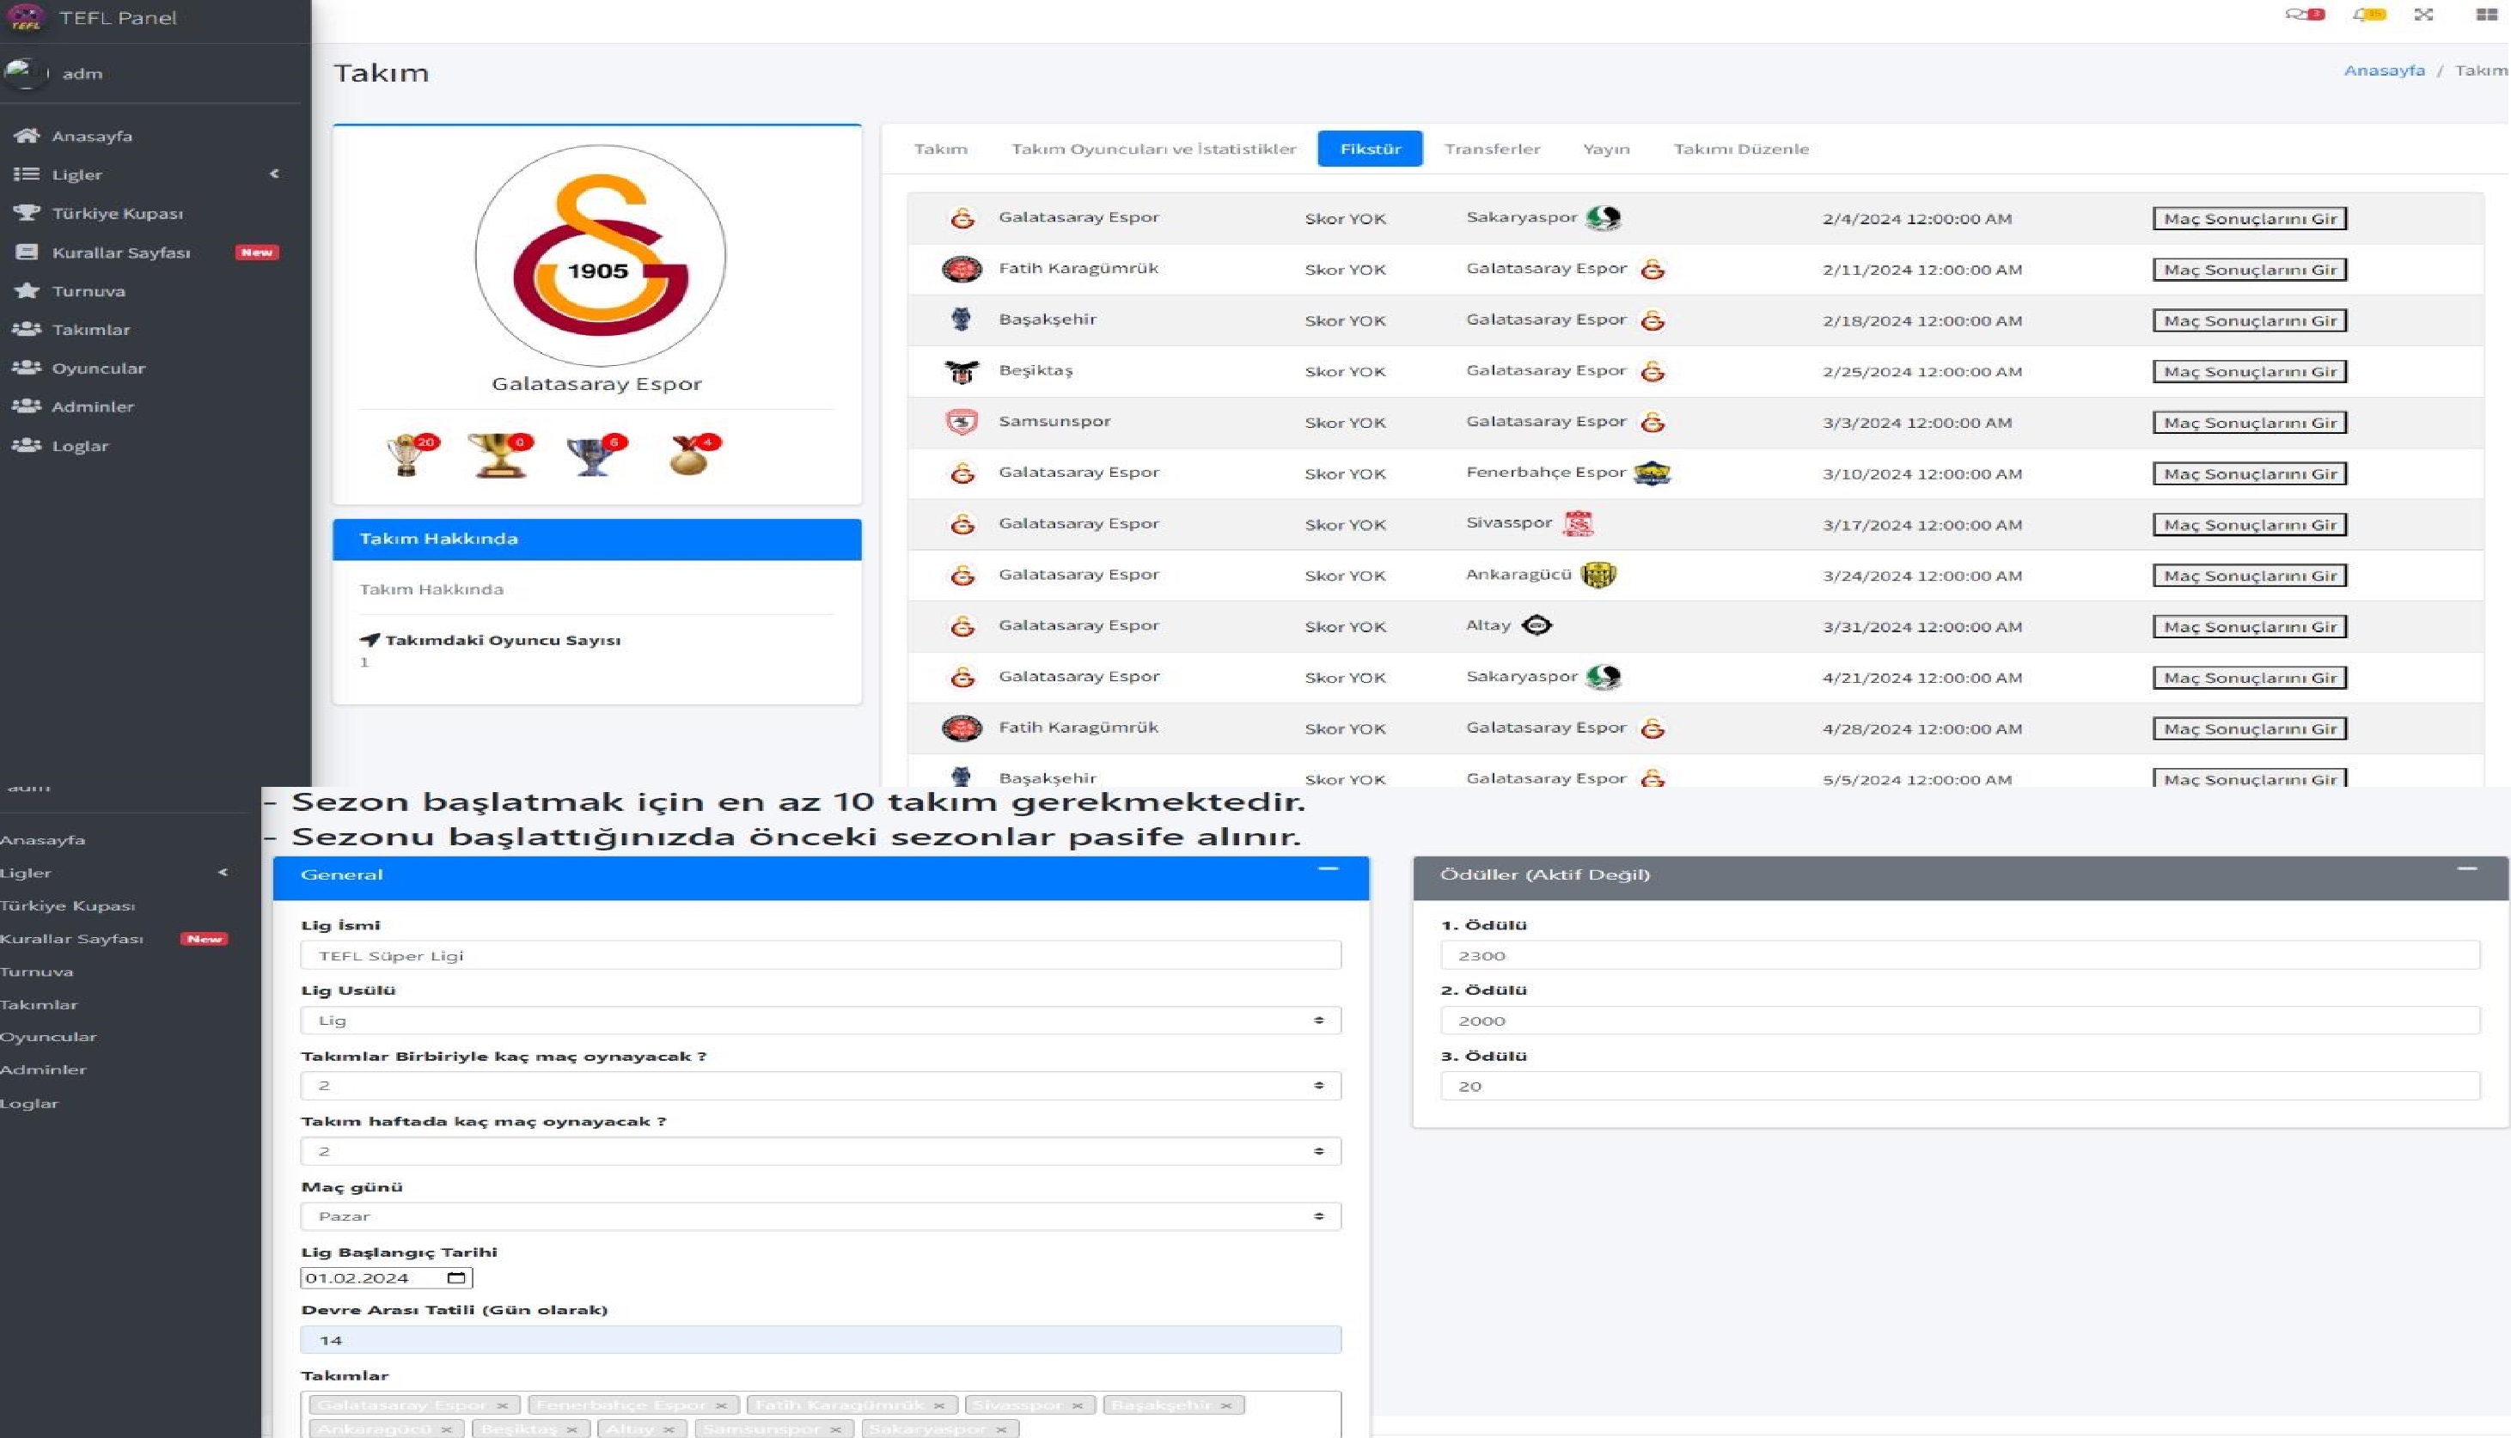Open notifications bell with yellow badge 35
This screenshot has height=1438, width=2511.
point(2368,14)
